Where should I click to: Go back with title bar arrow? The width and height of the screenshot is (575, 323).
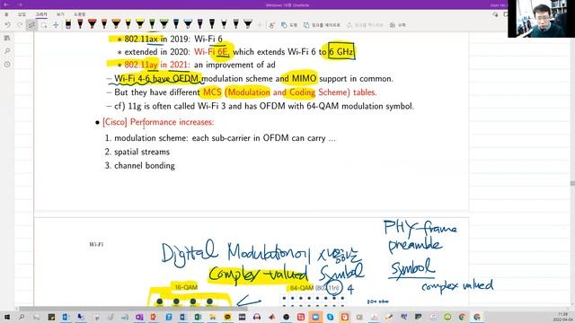(x=6, y=4)
